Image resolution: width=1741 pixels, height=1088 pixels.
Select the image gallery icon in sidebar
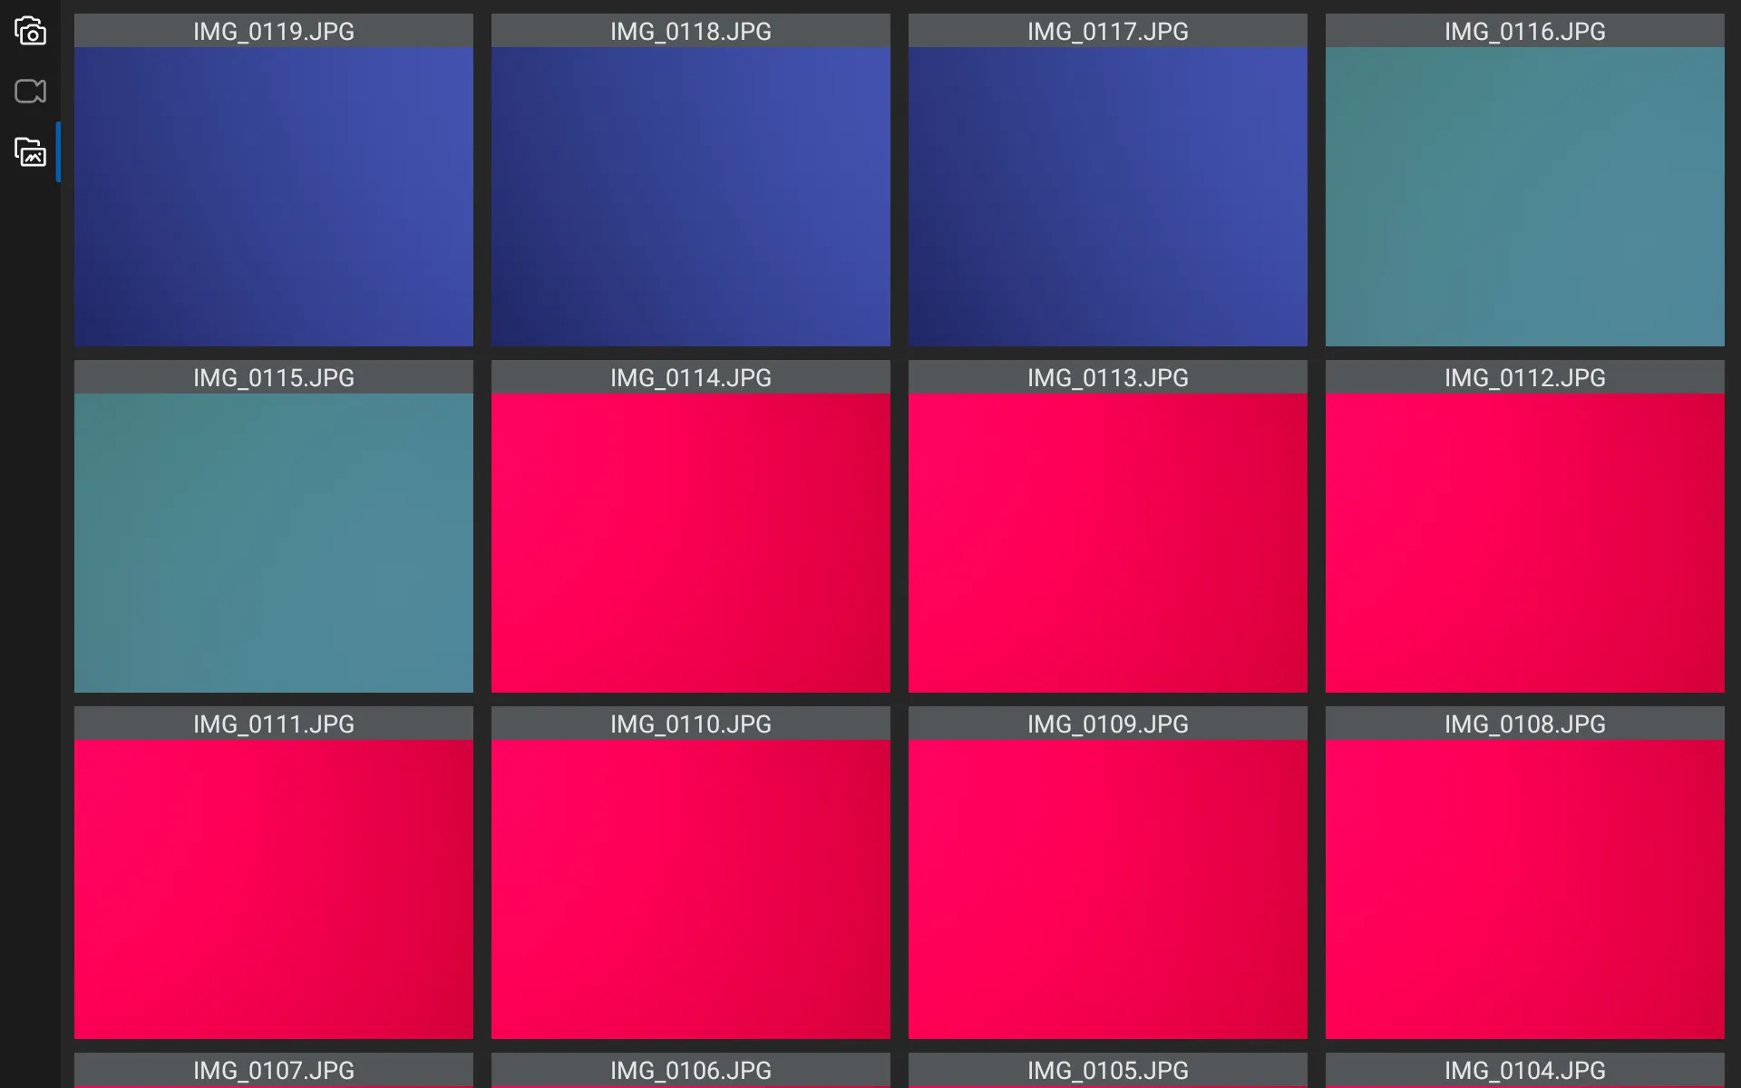(x=30, y=152)
